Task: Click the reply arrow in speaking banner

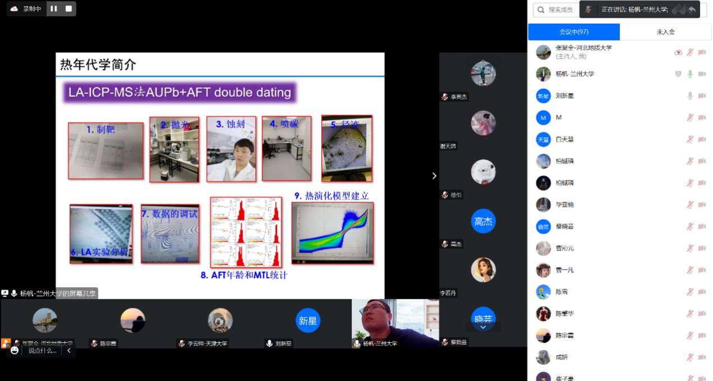Action: click(692, 10)
